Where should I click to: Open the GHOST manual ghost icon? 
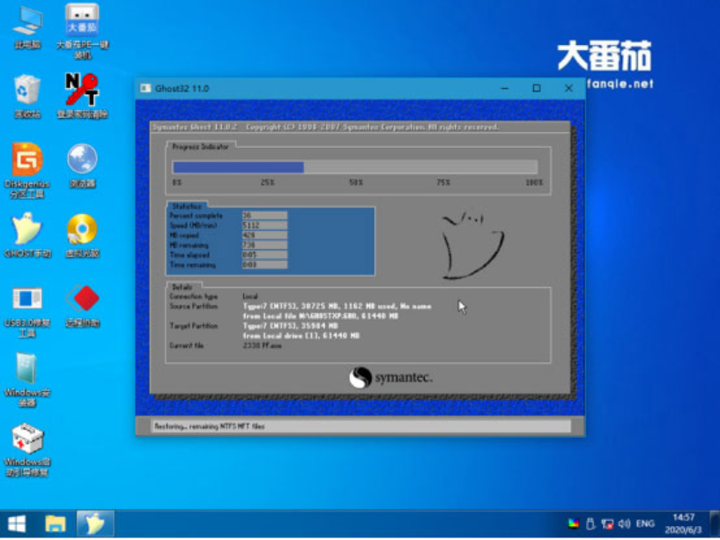[x=26, y=229]
